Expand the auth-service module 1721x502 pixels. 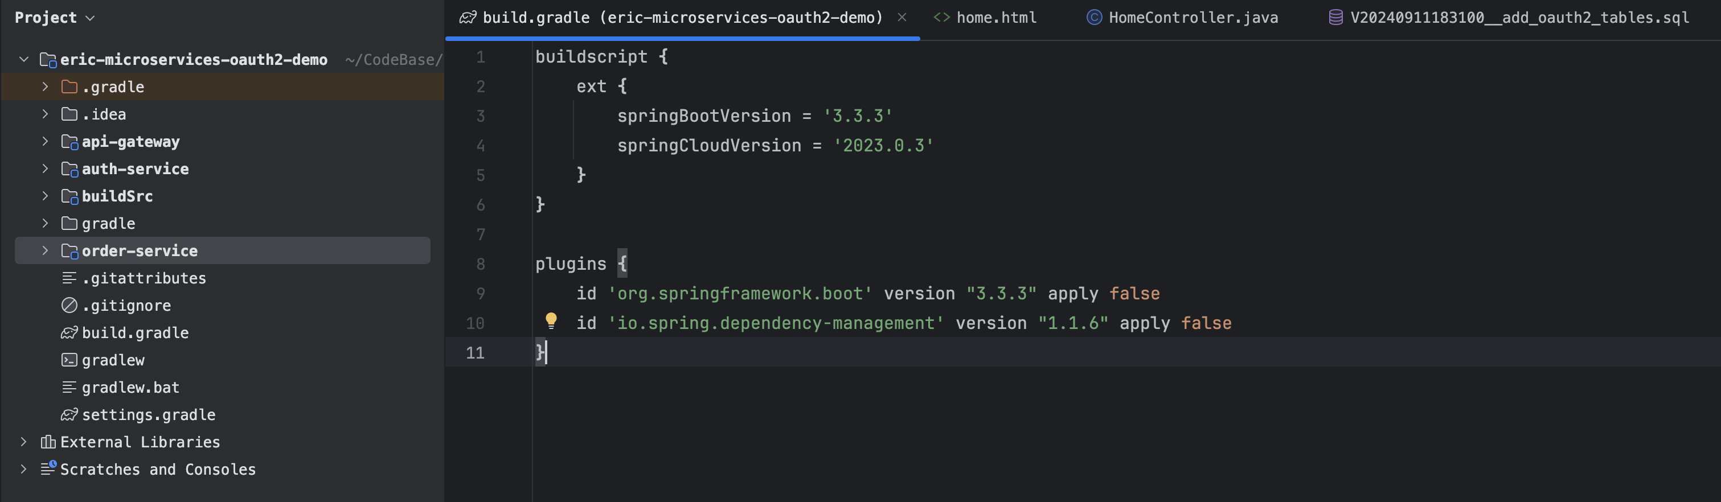pyautogui.click(x=45, y=169)
